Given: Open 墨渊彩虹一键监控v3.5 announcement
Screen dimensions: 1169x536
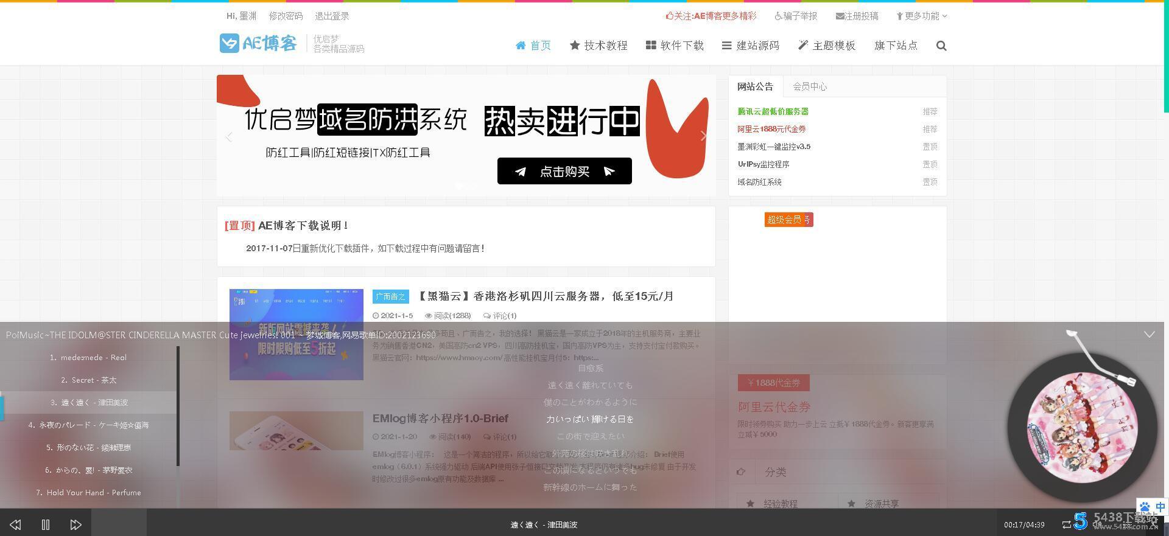Looking at the screenshot, I should (x=774, y=147).
